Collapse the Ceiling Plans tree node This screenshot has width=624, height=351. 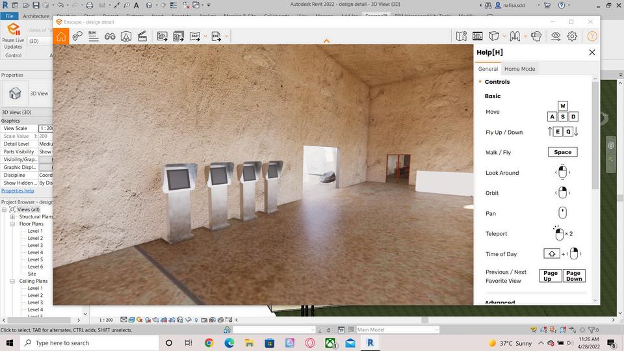(x=13, y=281)
